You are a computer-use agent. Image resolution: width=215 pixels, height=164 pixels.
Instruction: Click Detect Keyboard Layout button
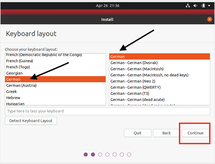coord(31,121)
